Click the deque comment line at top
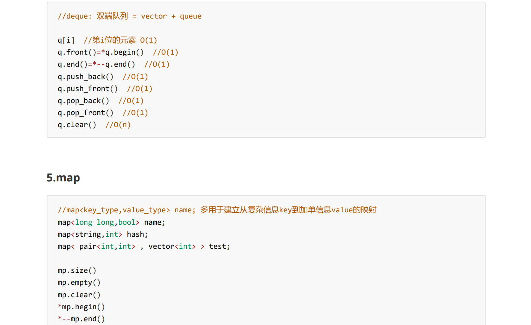This screenshot has height=325, width=531. tap(129, 16)
